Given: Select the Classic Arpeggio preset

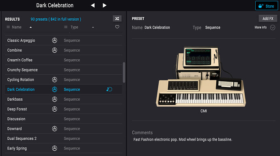Looking at the screenshot, I should 64,40.
